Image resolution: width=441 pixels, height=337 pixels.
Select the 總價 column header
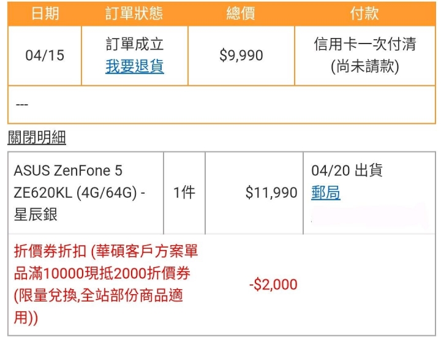[241, 13]
